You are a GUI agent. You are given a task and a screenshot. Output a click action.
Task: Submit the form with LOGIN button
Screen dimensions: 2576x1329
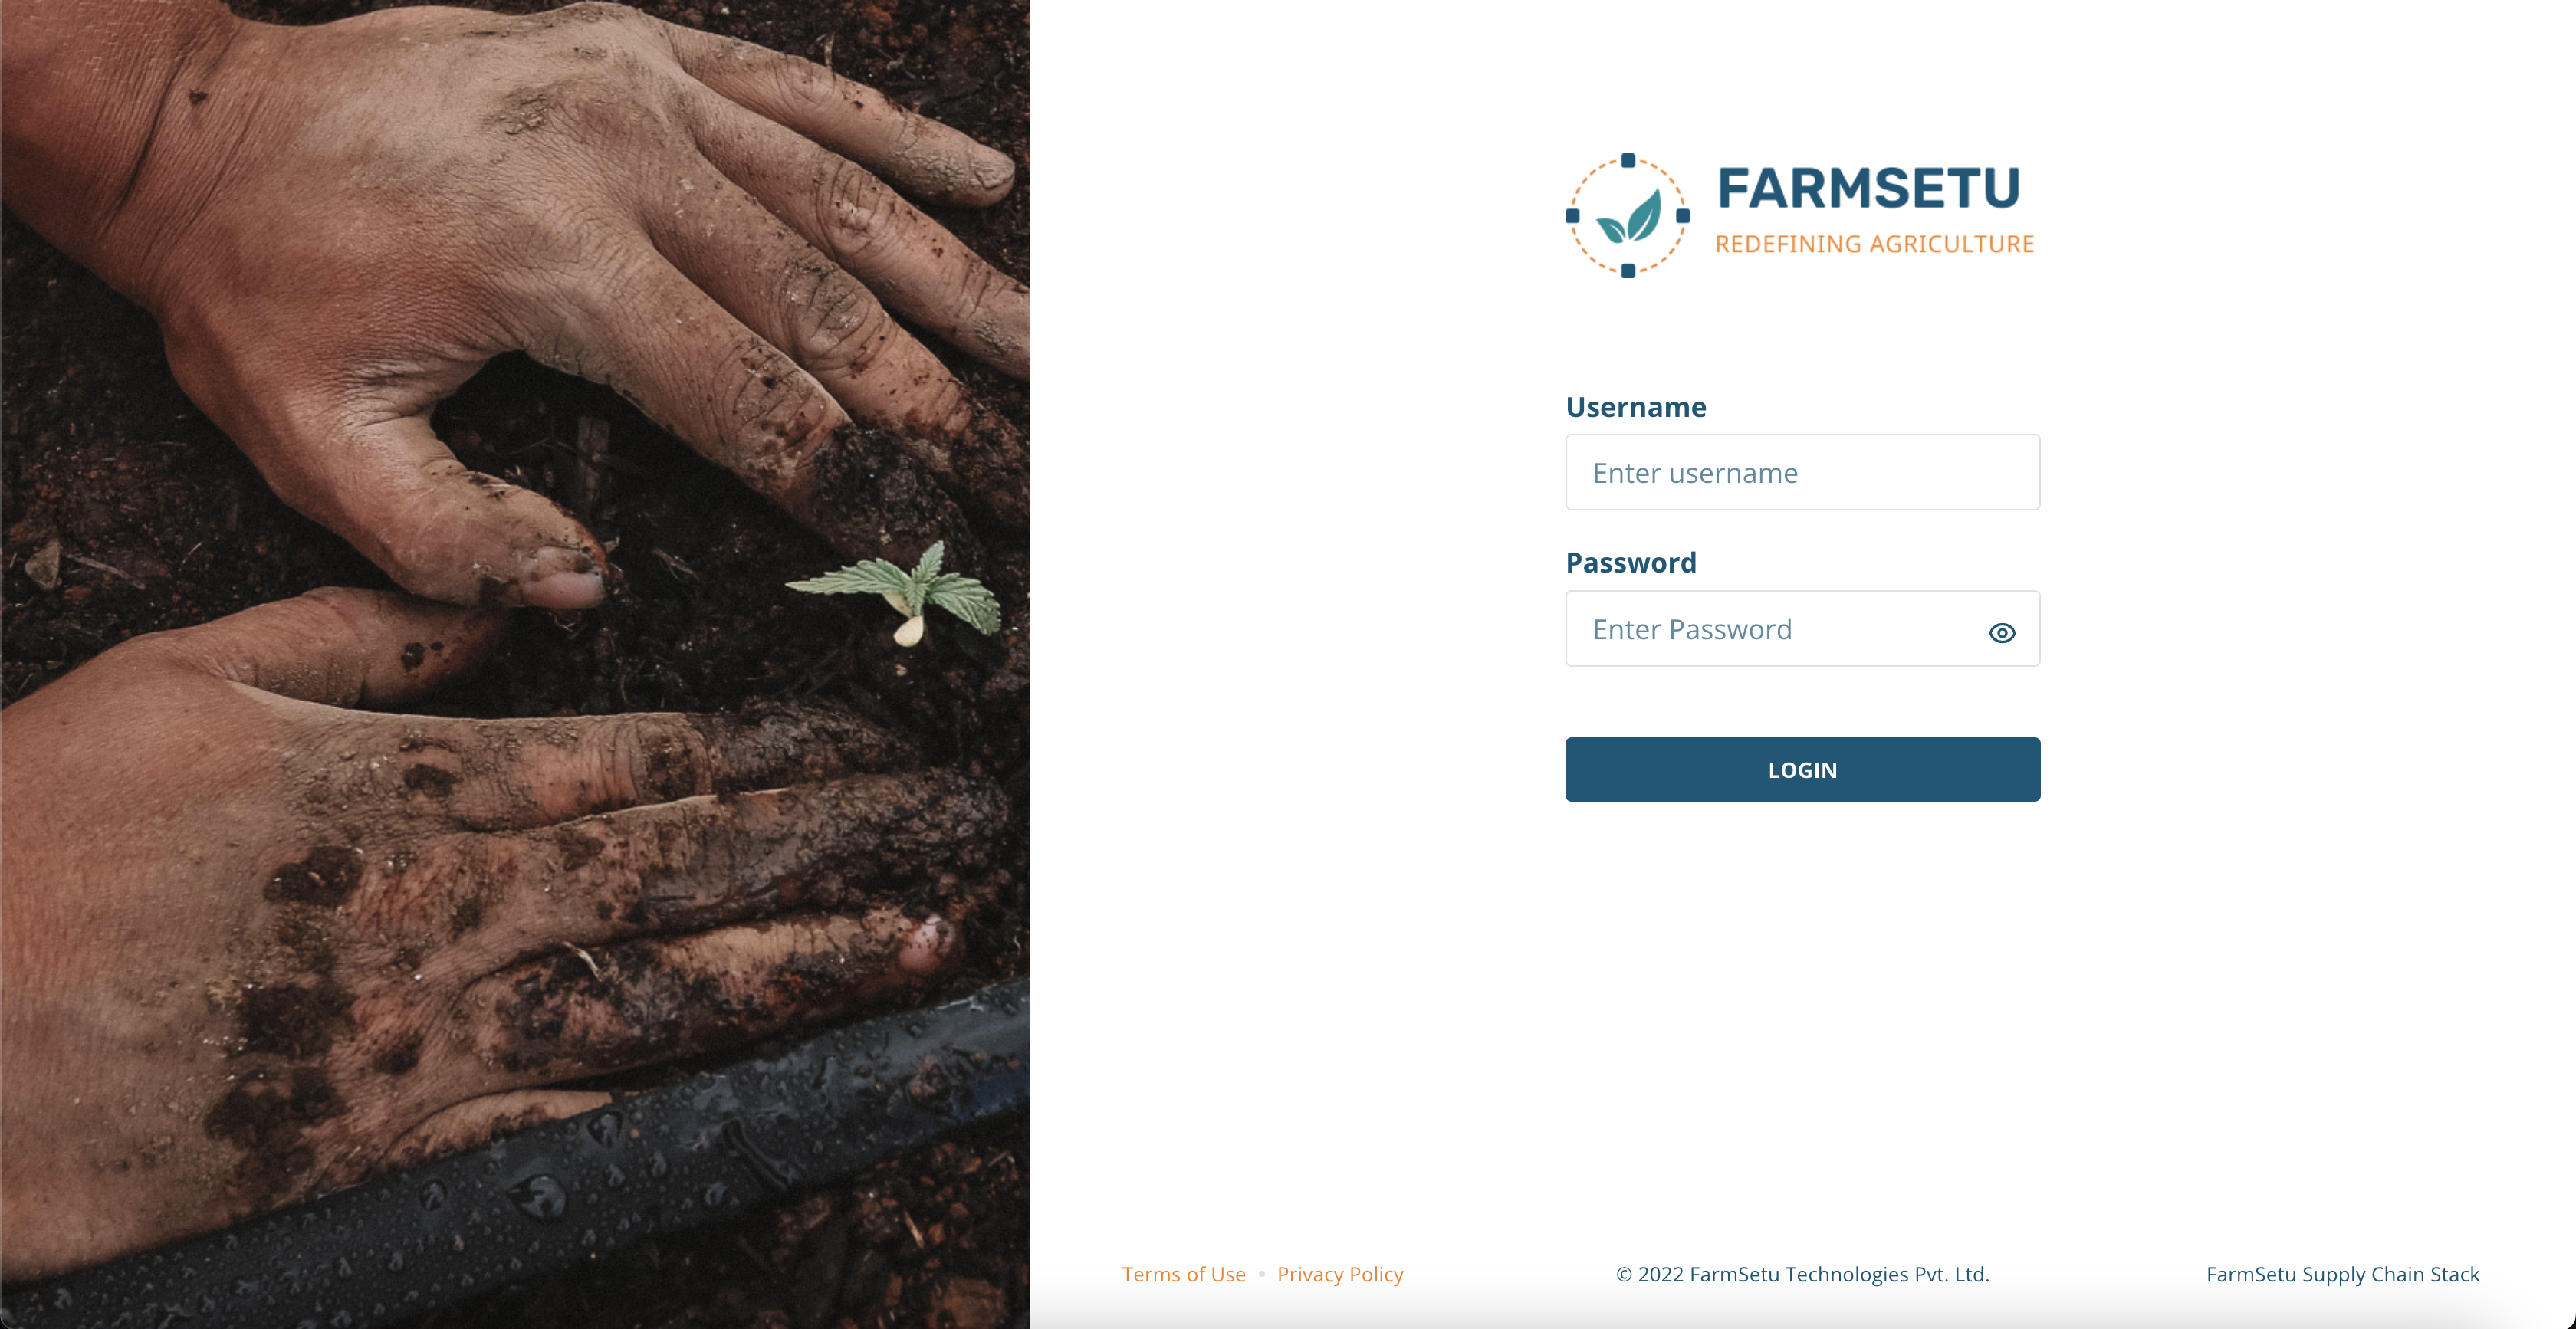(x=1802, y=769)
